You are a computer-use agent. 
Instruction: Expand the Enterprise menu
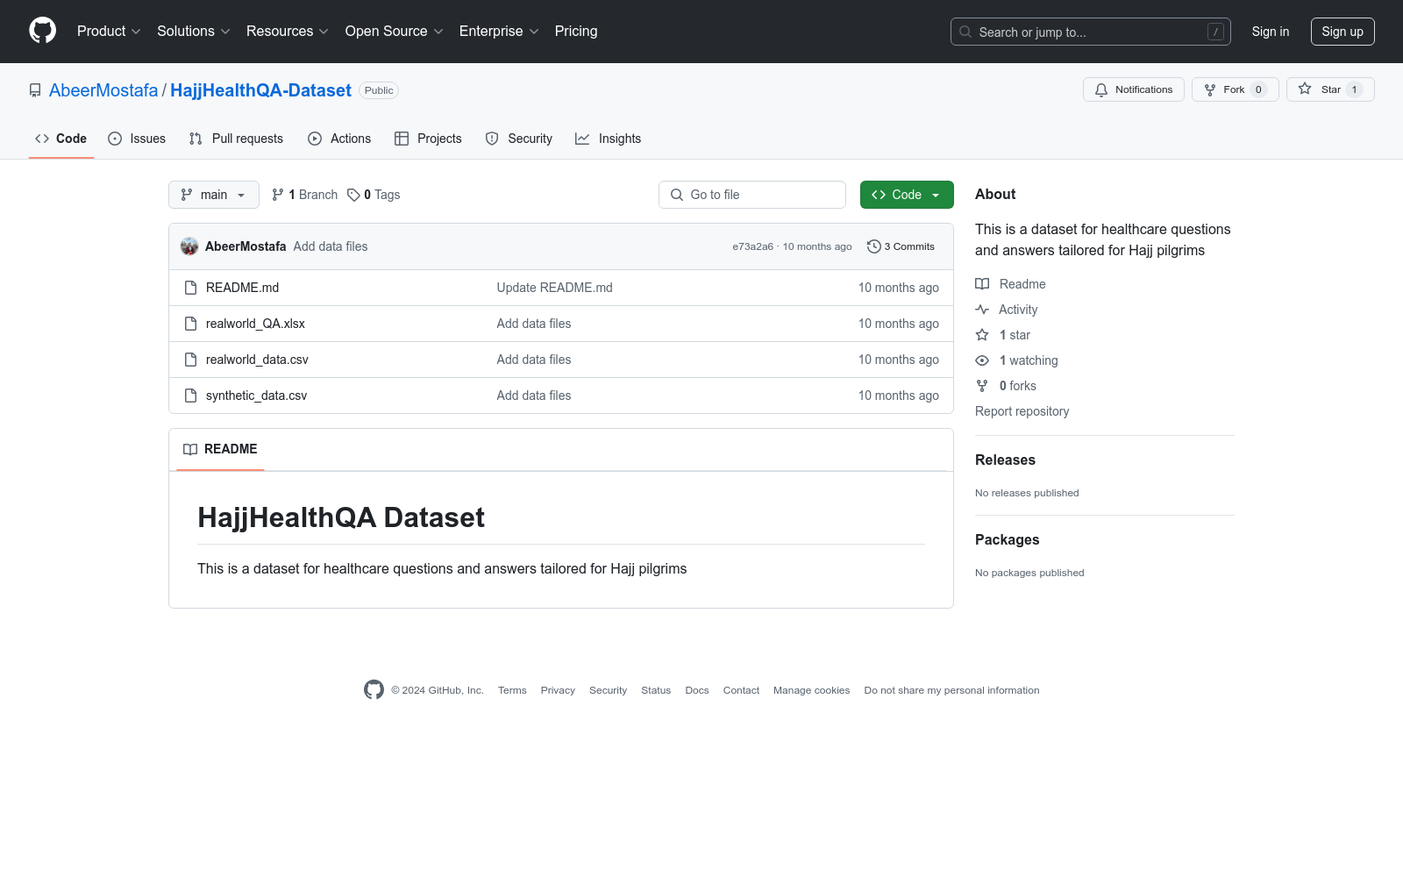pos(499,31)
